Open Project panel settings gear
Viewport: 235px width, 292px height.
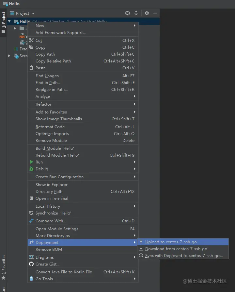coord(147,13)
